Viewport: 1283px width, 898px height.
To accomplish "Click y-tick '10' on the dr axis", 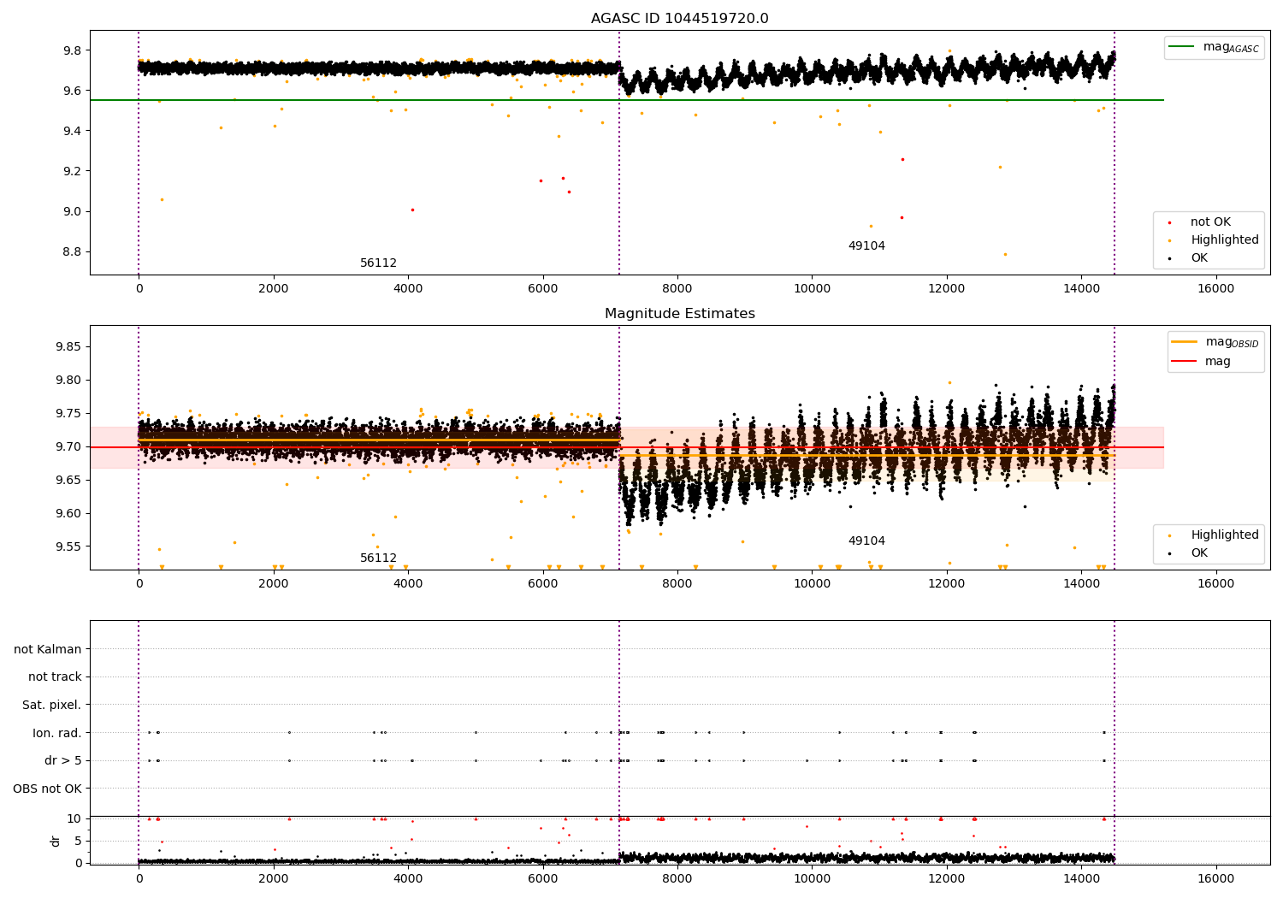I will pyautogui.click(x=74, y=818).
